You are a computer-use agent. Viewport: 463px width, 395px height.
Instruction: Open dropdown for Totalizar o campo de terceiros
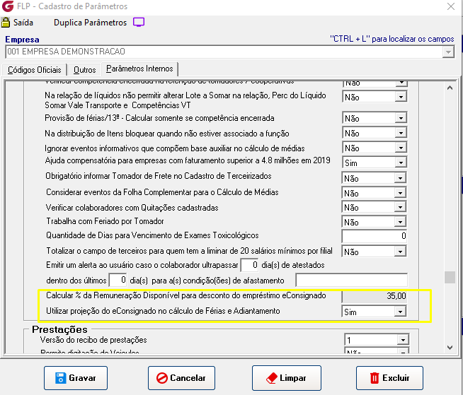click(x=400, y=252)
